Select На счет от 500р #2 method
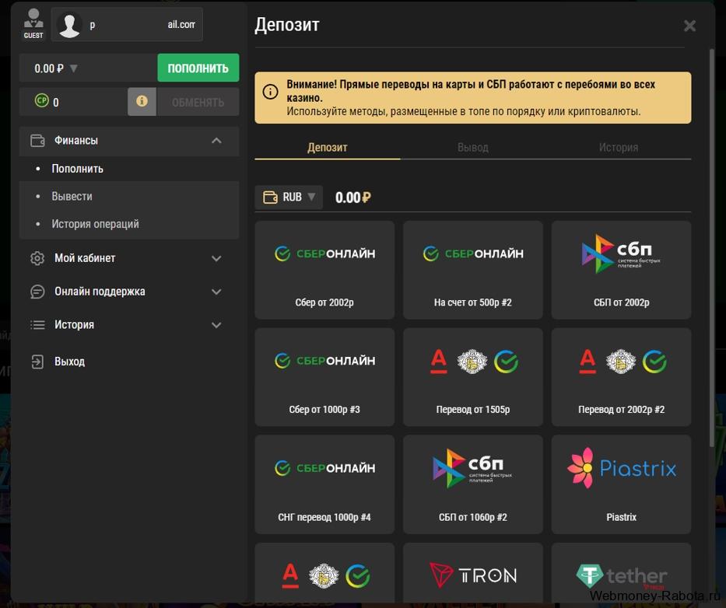This screenshot has height=608, width=726. pos(473,270)
